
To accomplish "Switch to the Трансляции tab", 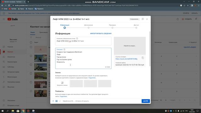I will click(43, 32).
